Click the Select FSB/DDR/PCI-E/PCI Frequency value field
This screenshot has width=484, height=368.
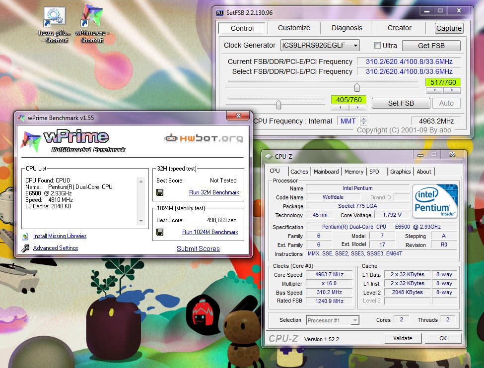(x=409, y=71)
